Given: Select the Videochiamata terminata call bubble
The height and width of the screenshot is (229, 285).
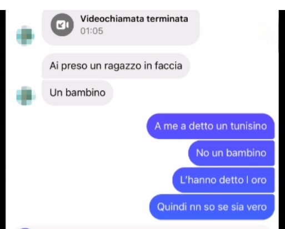Looking at the screenshot, I should pos(121,27).
